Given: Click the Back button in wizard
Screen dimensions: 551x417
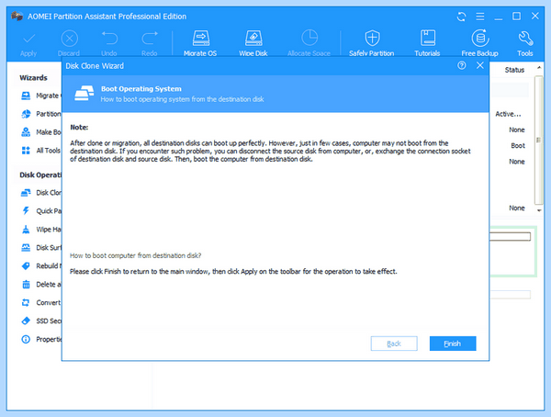Looking at the screenshot, I should [x=394, y=344].
